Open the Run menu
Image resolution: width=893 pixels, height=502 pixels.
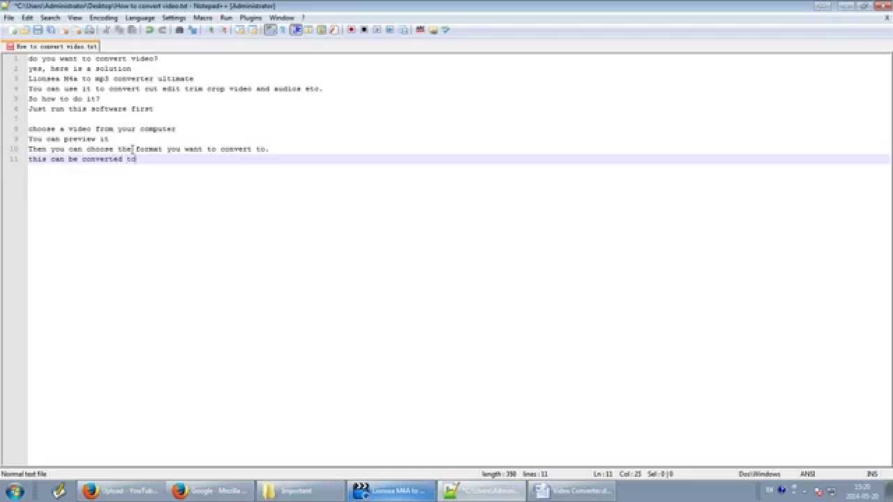pyautogui.click(x=226, y=17)
